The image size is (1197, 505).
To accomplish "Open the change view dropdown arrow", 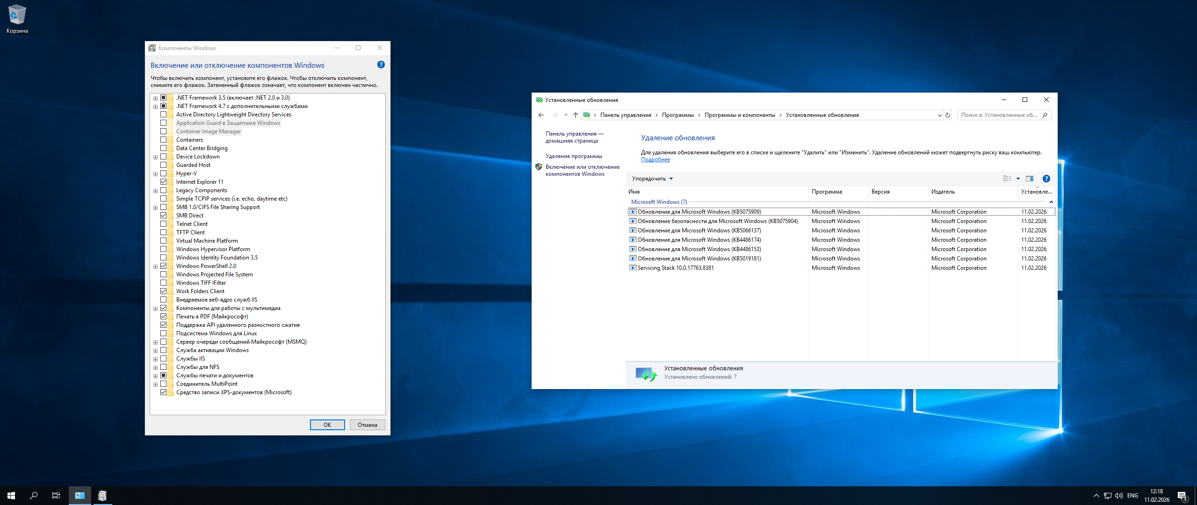I will [1018, 179].
